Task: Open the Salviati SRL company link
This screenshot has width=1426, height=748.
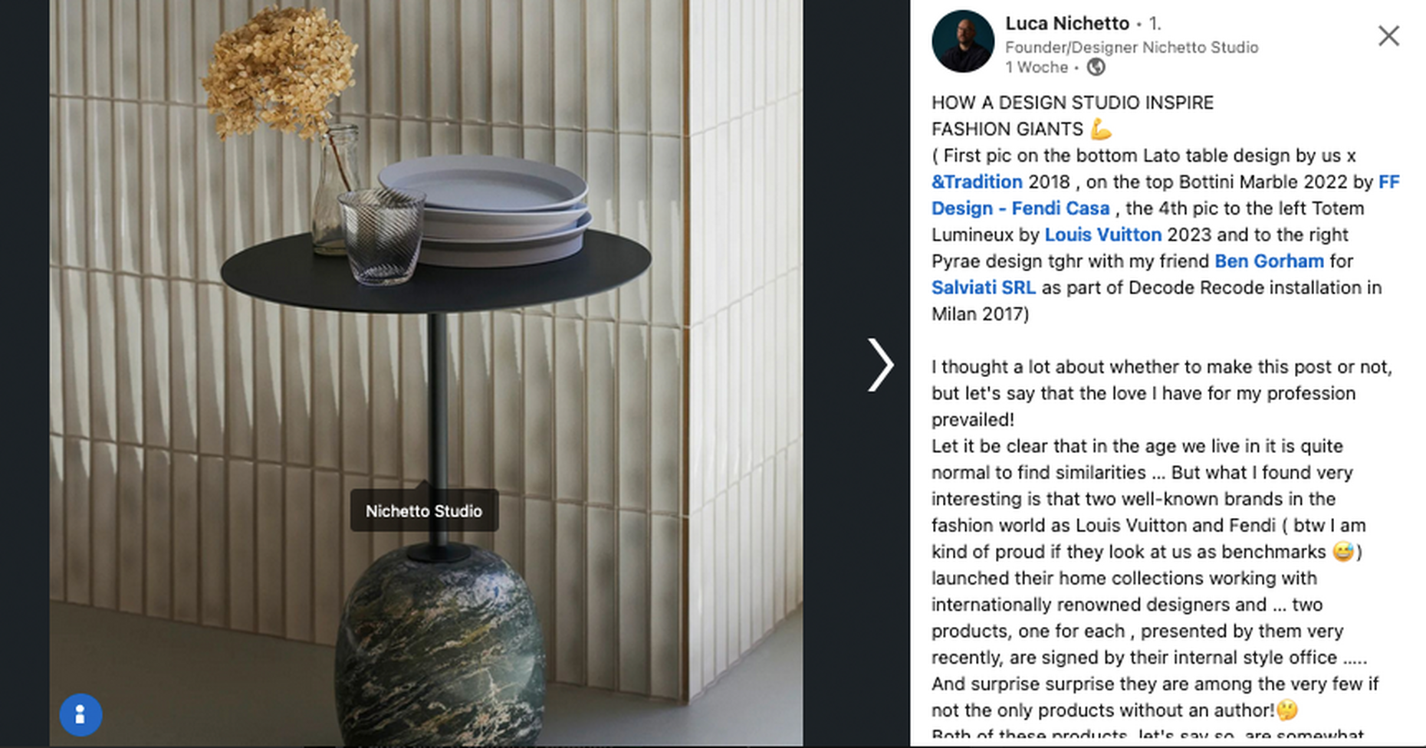Action: click(x=983, y=287)
